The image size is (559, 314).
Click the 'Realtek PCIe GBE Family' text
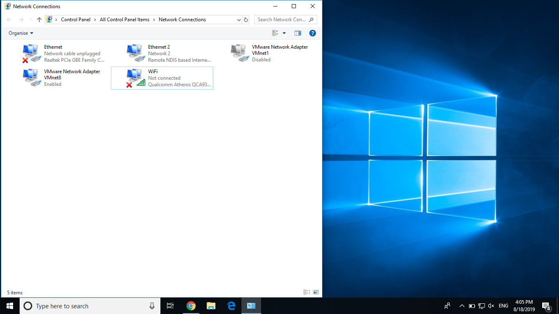[x=74, y=60]
